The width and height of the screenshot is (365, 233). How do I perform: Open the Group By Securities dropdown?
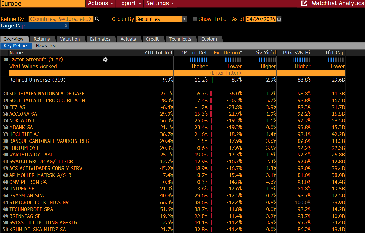click(184, 19)
